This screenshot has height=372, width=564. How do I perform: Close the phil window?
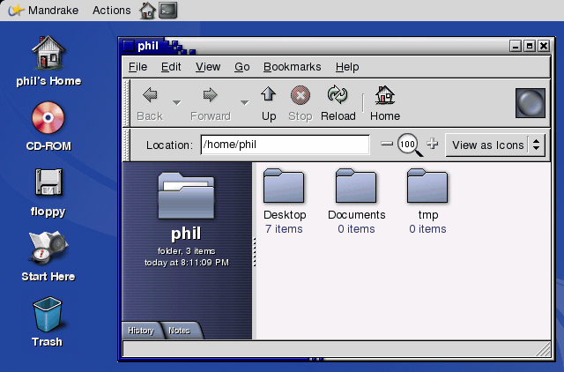click(x=544, y=46)
